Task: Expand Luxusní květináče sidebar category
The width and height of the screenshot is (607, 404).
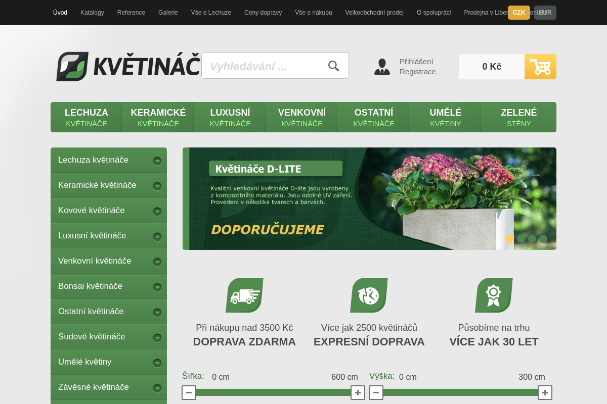Action: point(157,236)
